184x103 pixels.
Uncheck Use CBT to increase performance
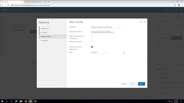[x=92, y=47]
